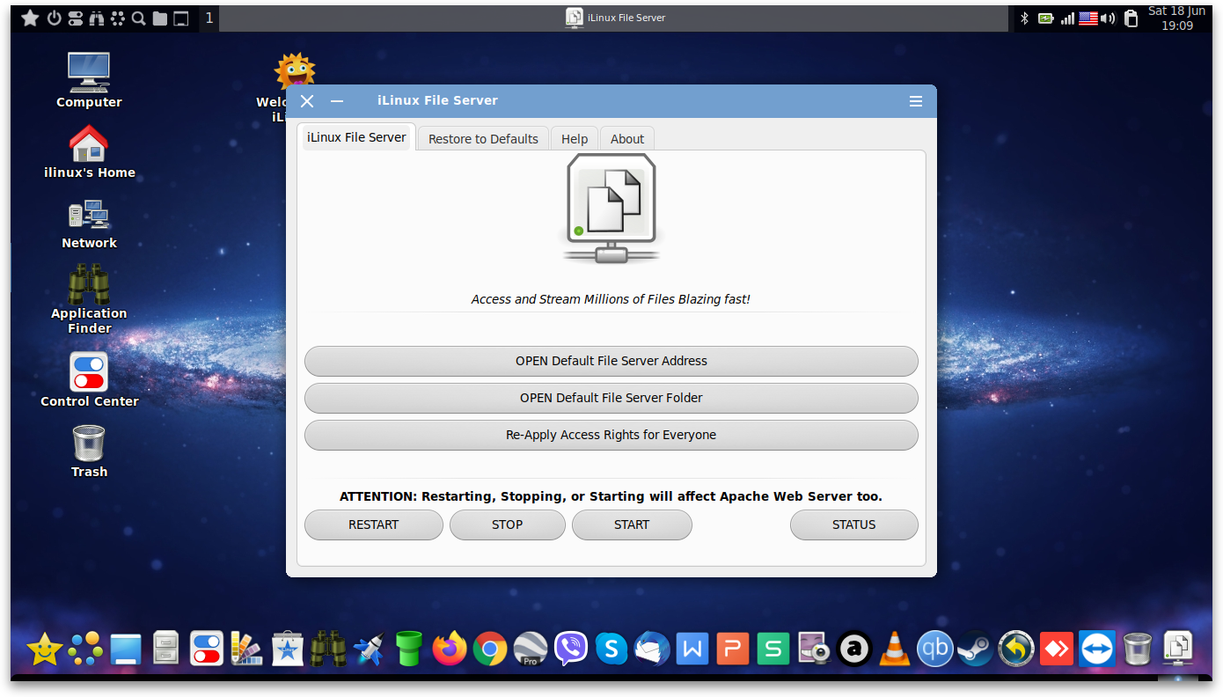Image resolution: width=1223 pixels, height=697 pixels.
Task: Select the iLinux File Server tab
Action: [356, 137]
